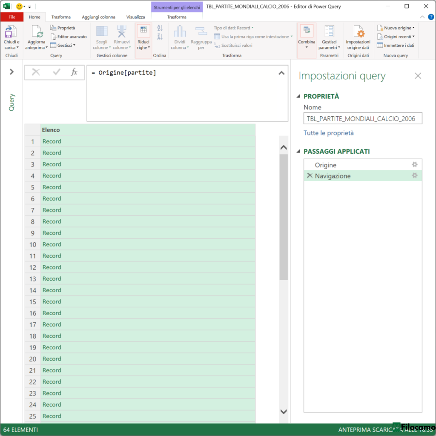Click the Riduci righe icon
436x436 pixels.
[x=143, y=31]
